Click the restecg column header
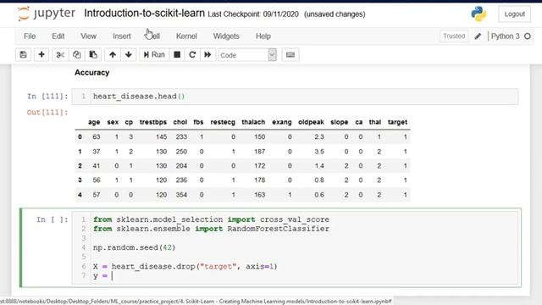The image size is (542, 305). tap(223, 122)
